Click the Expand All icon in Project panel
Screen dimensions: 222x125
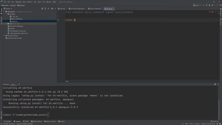[x=45, y=9]
